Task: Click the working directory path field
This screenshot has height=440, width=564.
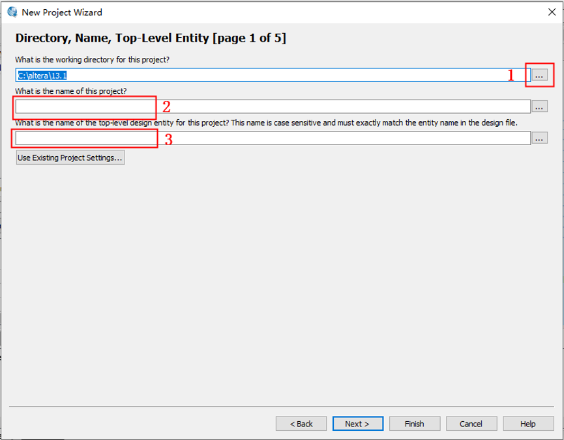Action: pos(261,76)
